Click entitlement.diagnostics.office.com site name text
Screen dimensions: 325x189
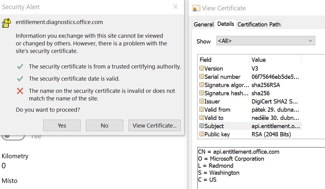pyautogui.click(x=59, y=22)
